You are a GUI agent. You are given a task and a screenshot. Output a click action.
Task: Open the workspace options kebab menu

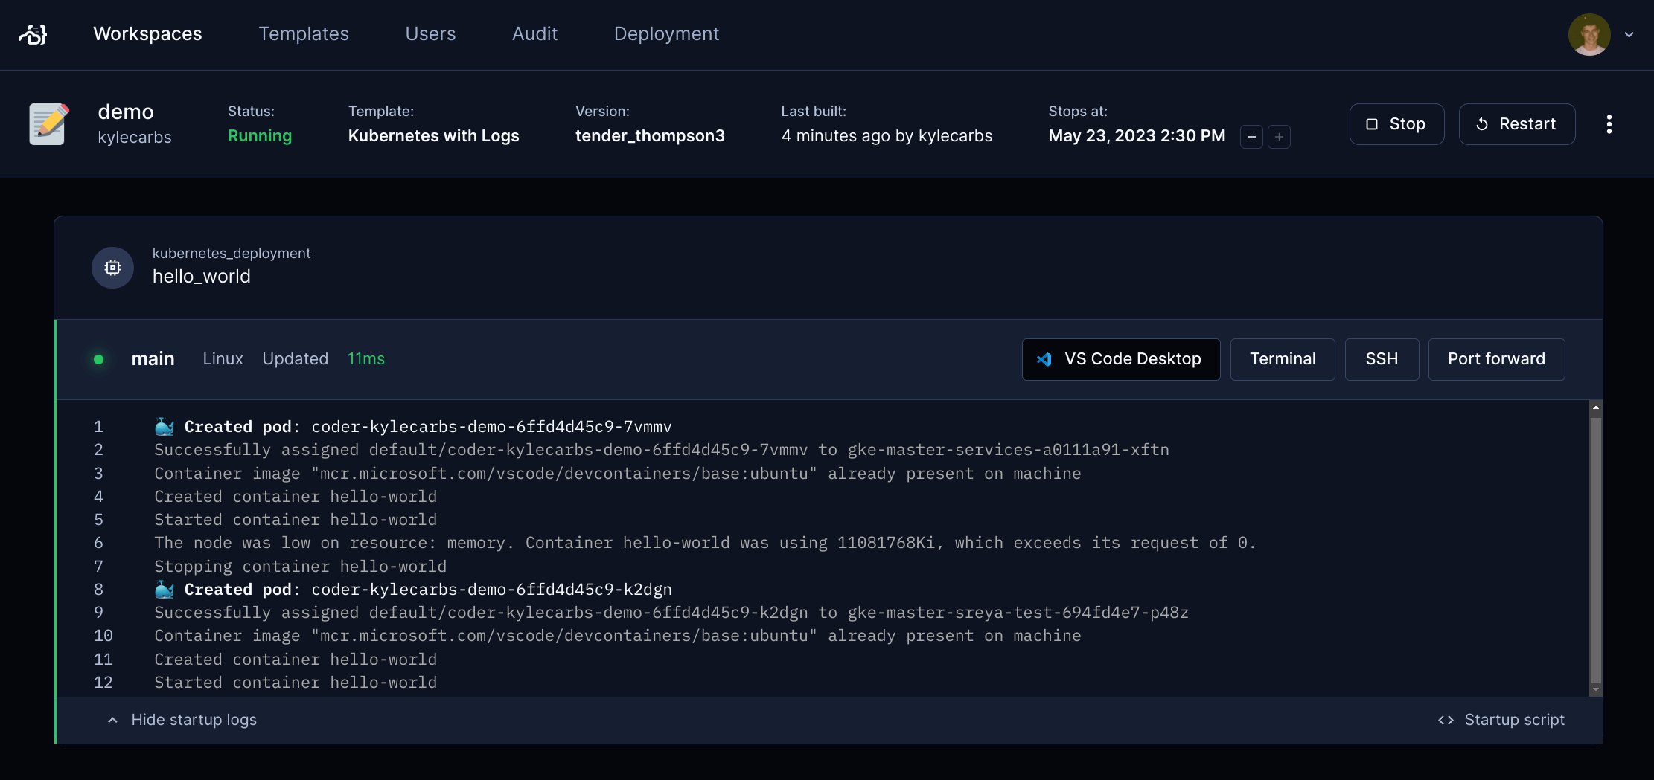[x=1609, y=123]
